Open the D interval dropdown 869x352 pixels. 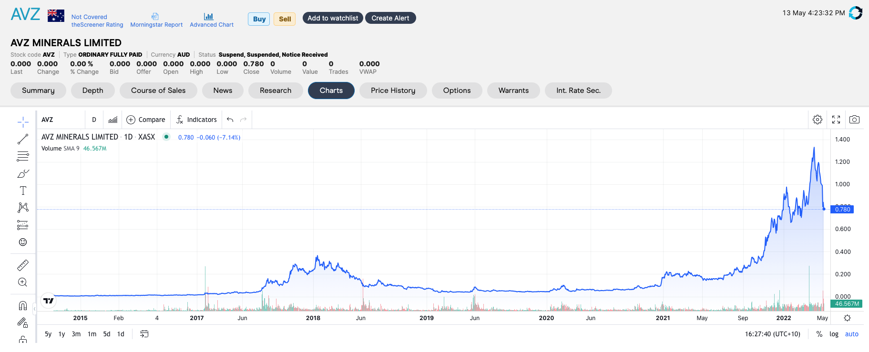click(94, 120)
